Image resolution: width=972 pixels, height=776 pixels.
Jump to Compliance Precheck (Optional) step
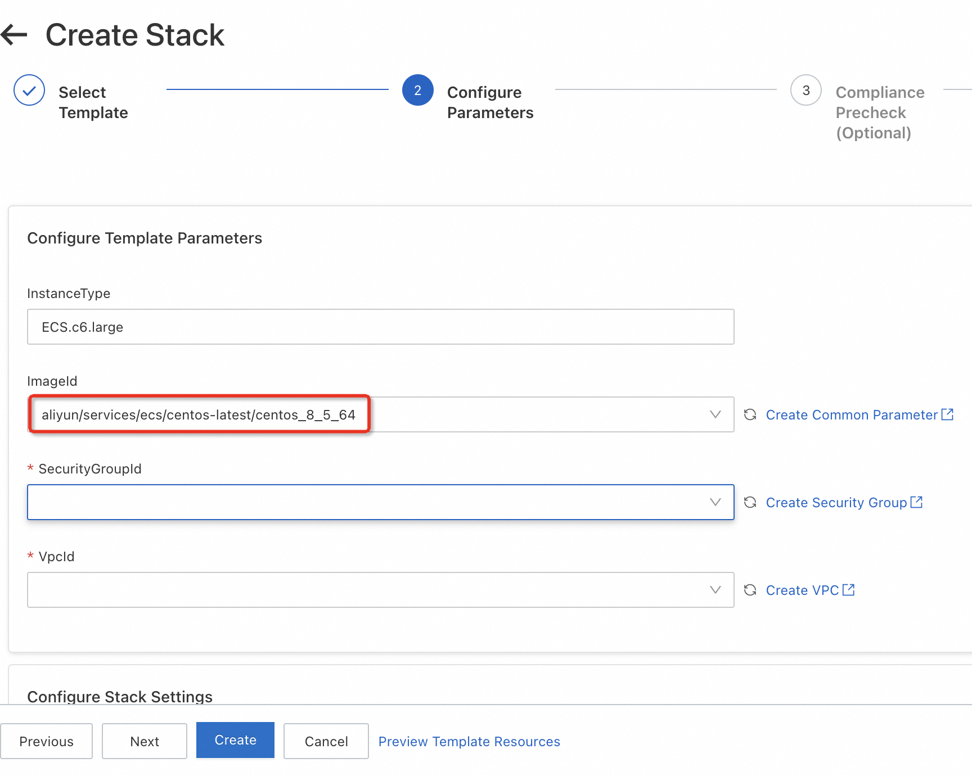(x=880, y=112)
